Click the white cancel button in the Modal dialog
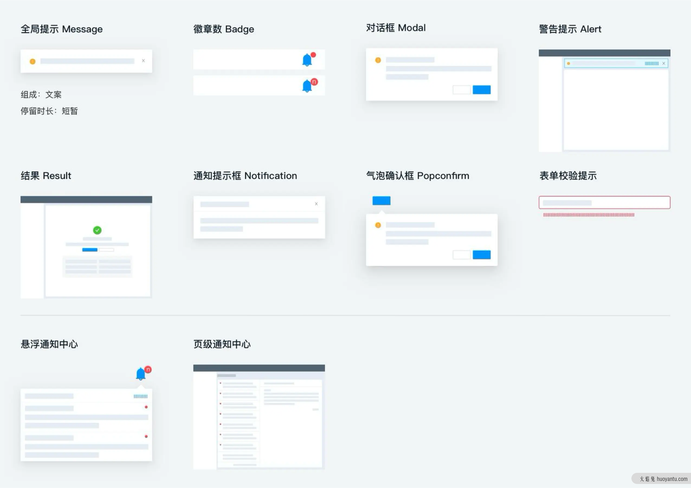The width and height of the screenshot is (691, 488). tap(461, 90)
